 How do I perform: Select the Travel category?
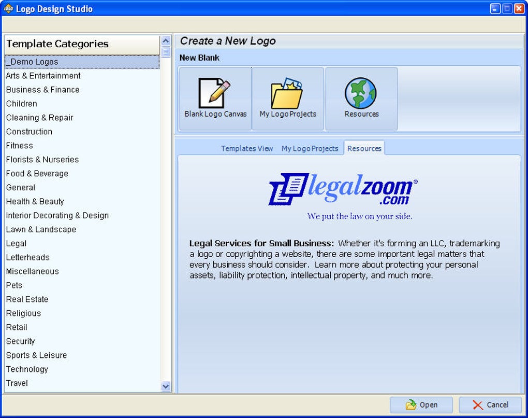tap(82, 383)
